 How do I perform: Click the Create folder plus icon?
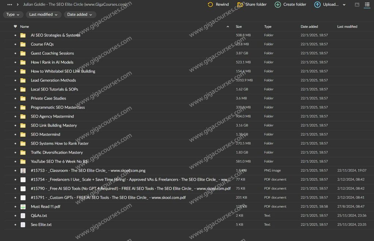point(278,5)
